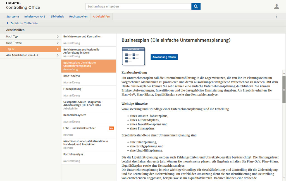
Task: Select the Arbeitshilfen tab
Action: pos(101,16)
